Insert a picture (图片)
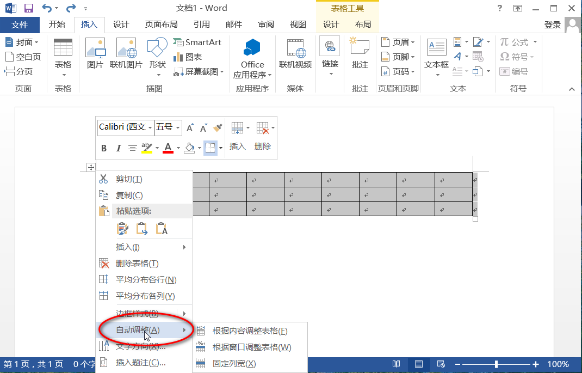This screenshot has height=373, width=582. tap(95, 54)
